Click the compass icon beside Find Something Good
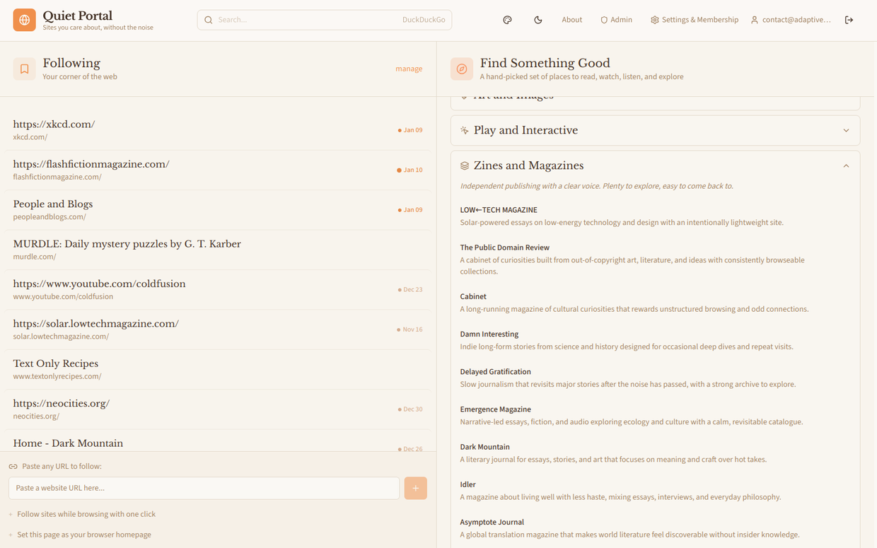Screen dimensions: 877x548 click(462, 69)
